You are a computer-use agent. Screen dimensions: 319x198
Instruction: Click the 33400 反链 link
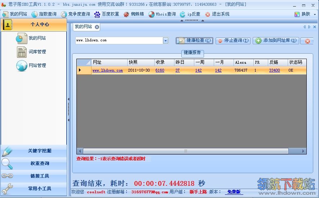[x=274, y=70]
